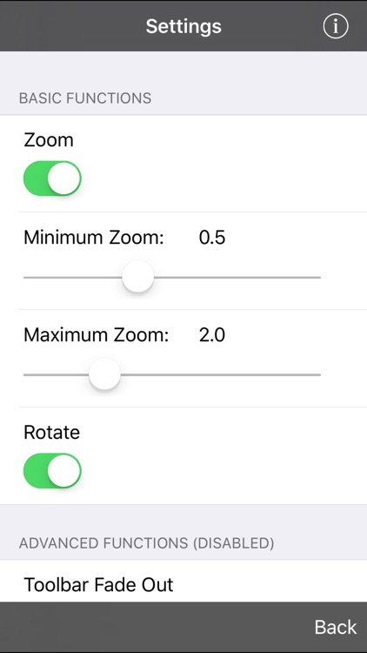Click the Rotate label text
The width and height of the screenshot is (367, 653).
click(51, 432)
